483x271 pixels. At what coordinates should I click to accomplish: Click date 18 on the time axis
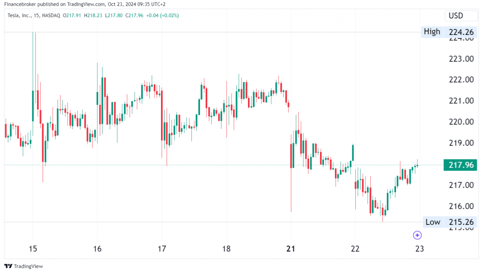click(226, 249)
